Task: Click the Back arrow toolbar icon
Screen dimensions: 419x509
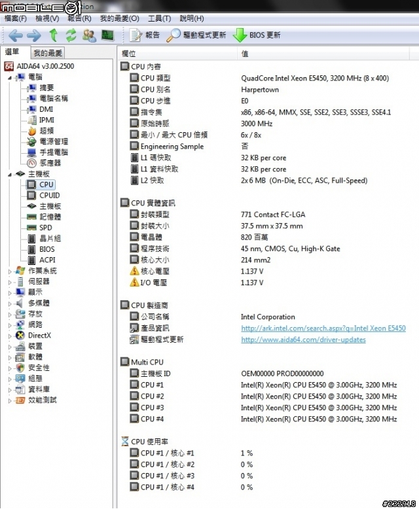Action: click(15, 35)
